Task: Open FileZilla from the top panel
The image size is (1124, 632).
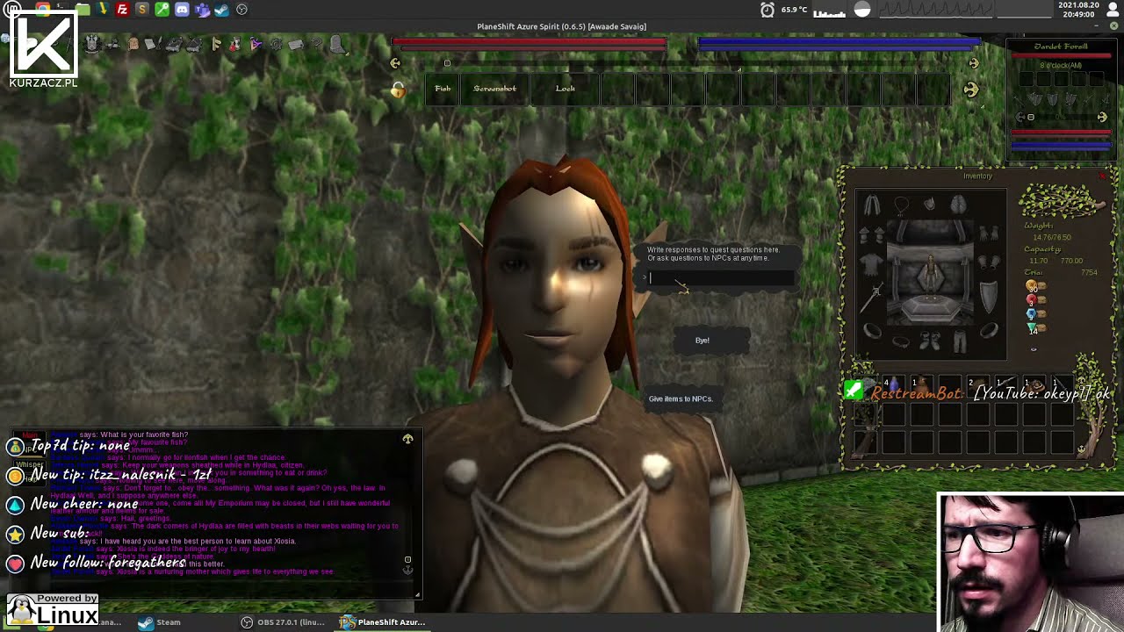Action: (122, 10)
